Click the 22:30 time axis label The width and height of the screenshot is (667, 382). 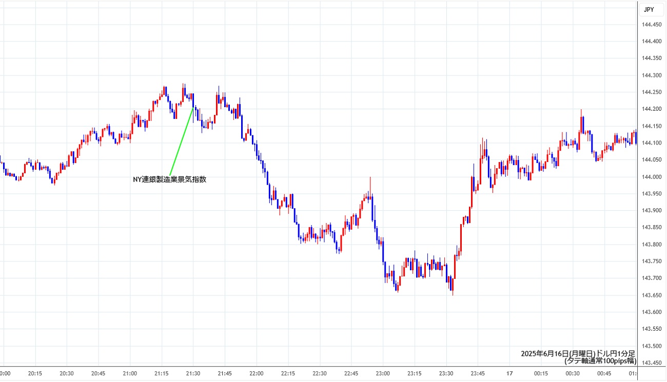pyautogui.click(x=319, y=374)
